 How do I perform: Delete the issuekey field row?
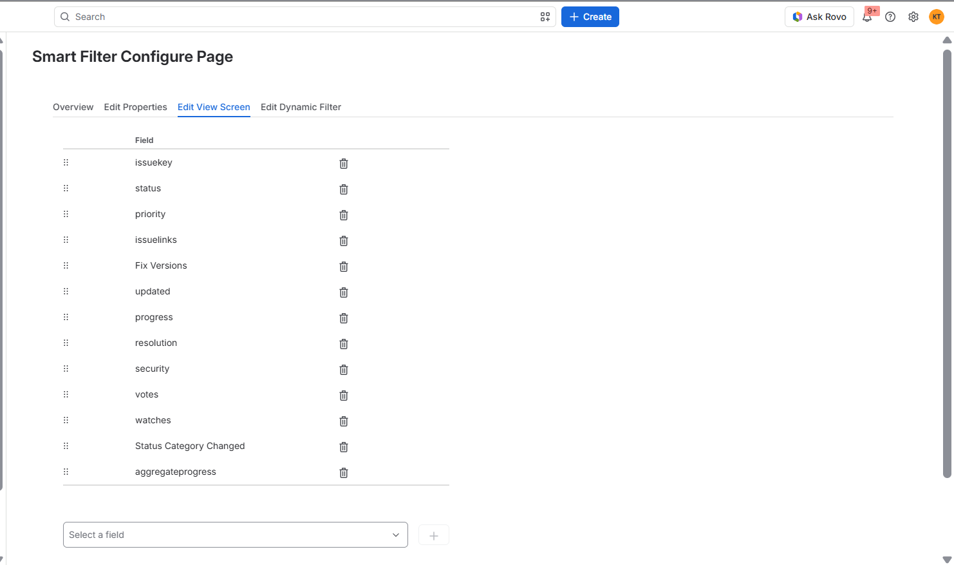(344, 164)
